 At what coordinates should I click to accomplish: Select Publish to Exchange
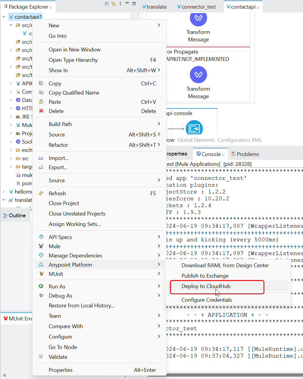tap(205, 276)
